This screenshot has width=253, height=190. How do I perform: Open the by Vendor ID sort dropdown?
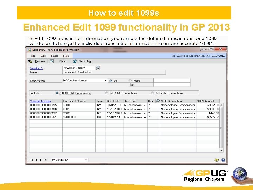pyautogui.click(x=86, y=160)
